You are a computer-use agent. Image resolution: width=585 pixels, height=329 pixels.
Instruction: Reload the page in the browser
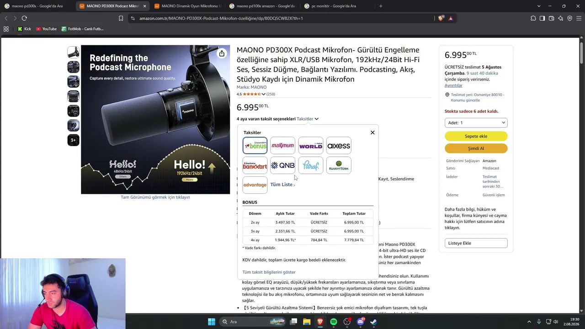click(x=24, y=18)
